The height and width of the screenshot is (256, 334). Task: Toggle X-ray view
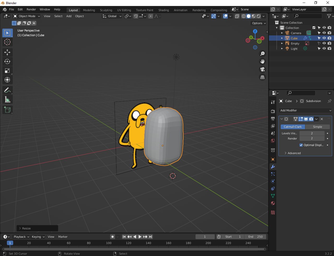pos(237,16)
